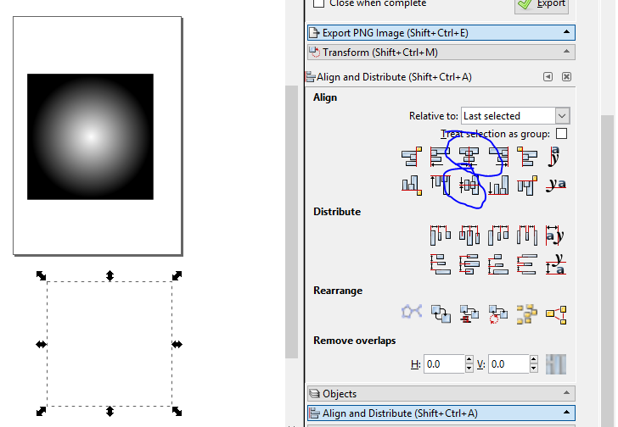618x427 pixels.
Task: Make vertical gaps between objects equal
Action: [527, 263]
